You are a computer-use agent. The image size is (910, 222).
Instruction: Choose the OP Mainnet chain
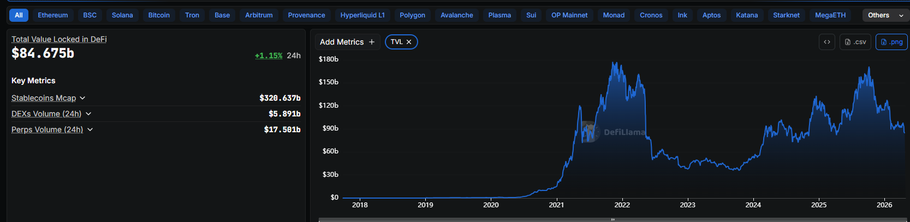pyautogui.click(x=569, y=15)
